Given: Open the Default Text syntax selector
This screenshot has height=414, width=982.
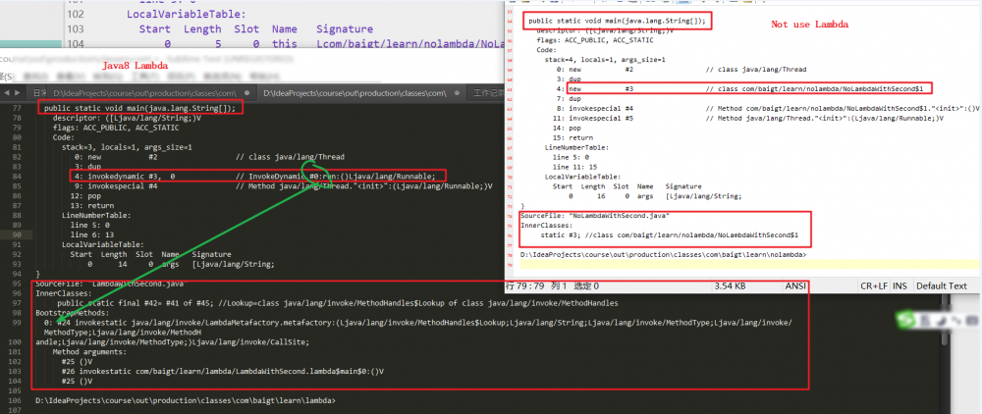Looking at the screenshot, I should click(942, 285).
